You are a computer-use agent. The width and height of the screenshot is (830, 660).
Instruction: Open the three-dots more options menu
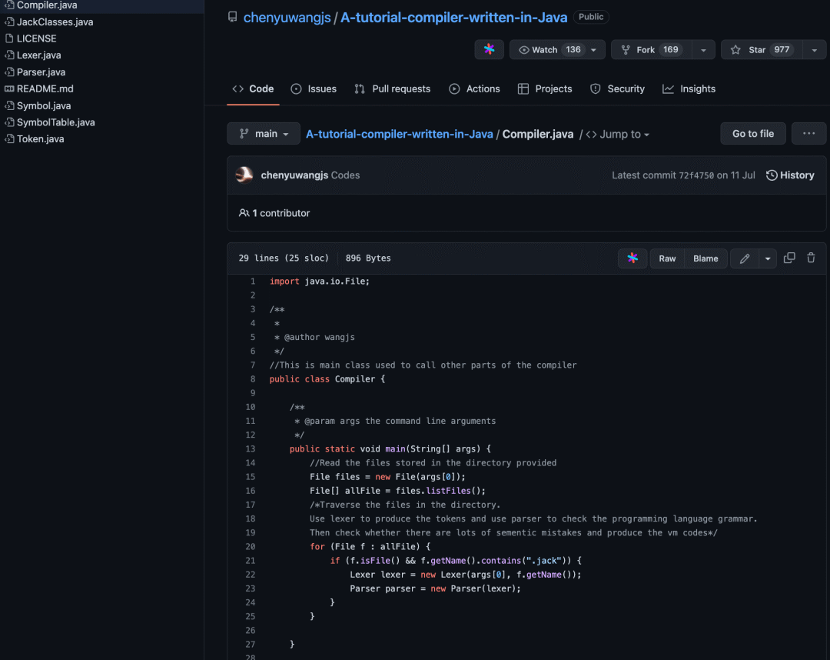[808, 134]
